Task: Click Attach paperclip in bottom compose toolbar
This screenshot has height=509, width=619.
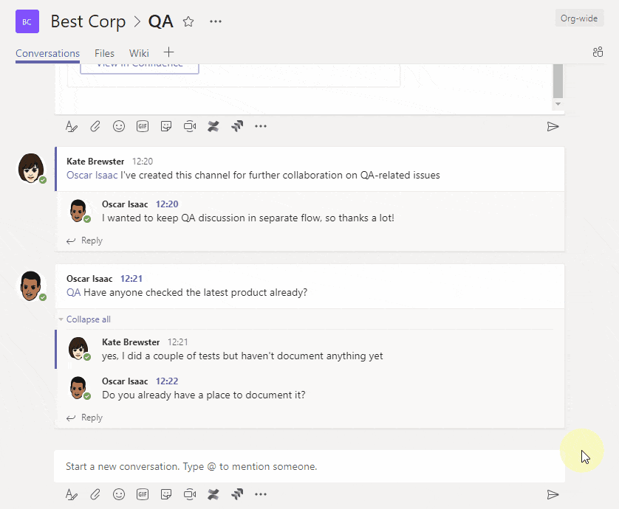Action: click(95, 494)
